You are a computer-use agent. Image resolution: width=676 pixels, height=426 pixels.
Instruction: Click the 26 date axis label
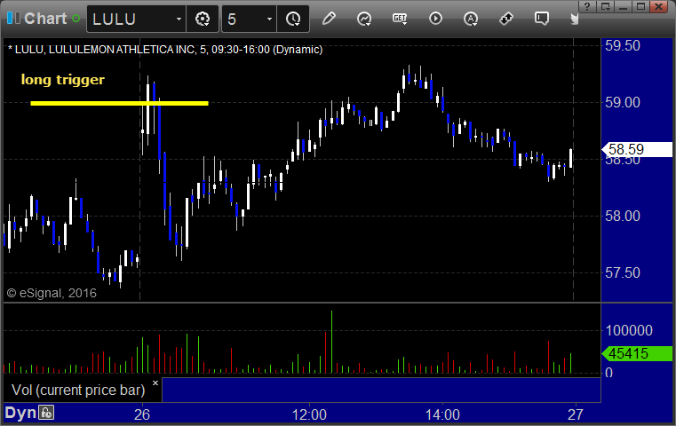click(x=142, y=414)
